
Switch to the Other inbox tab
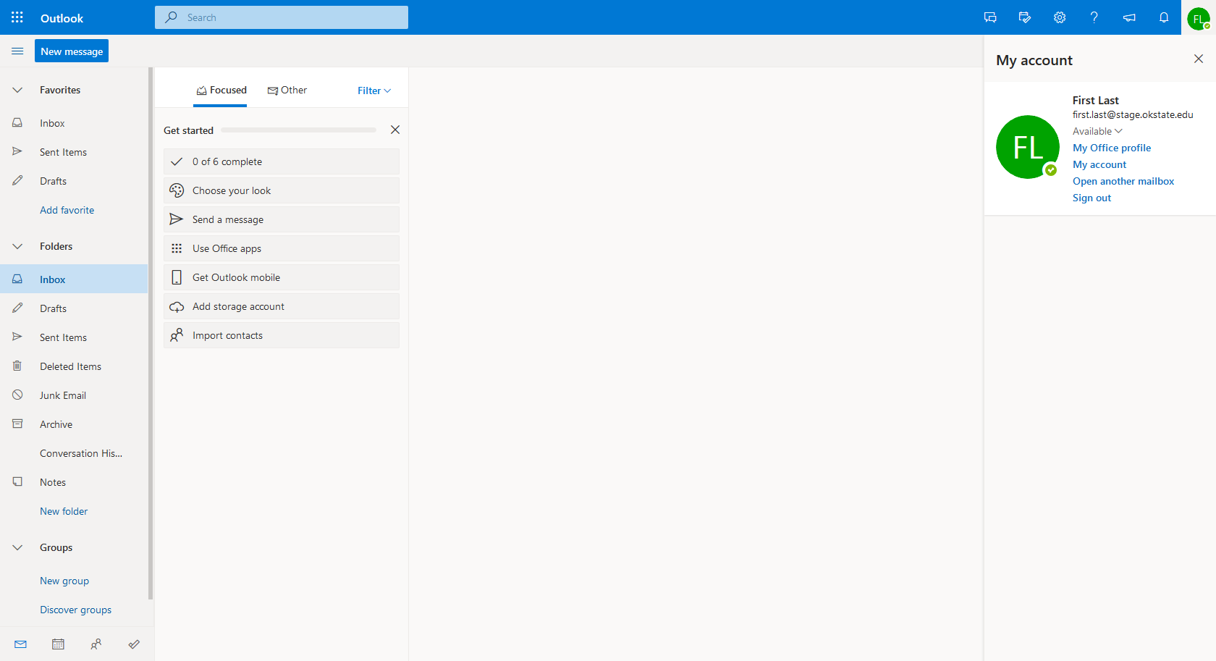tap(287, 90)
